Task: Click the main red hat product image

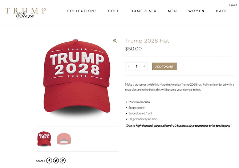Action: coord(77,77)
